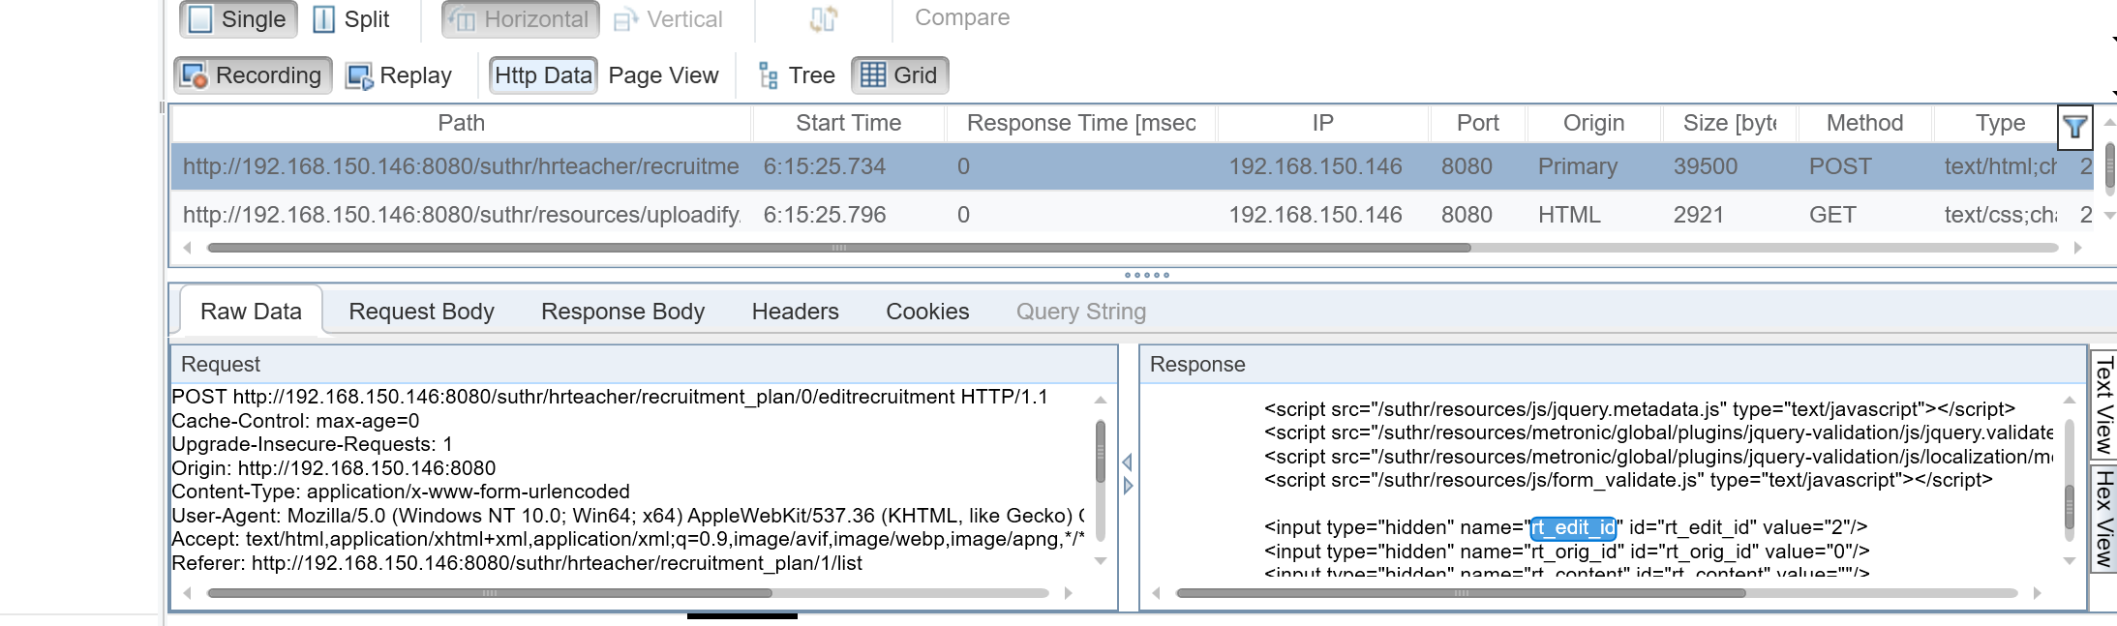Click Response pane scroll down arrow
The image size is (2117, 626).
click(x=2070, y=561)
